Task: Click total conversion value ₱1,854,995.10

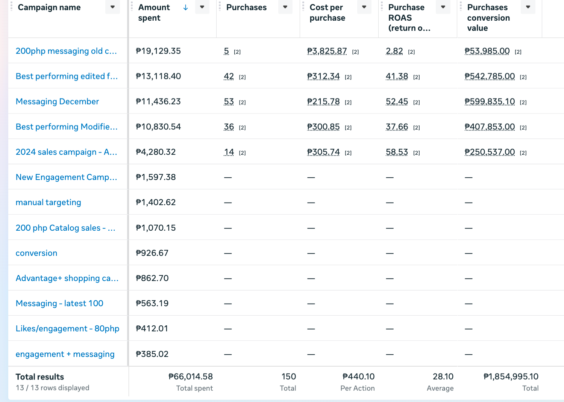Action: click(511, 376)
